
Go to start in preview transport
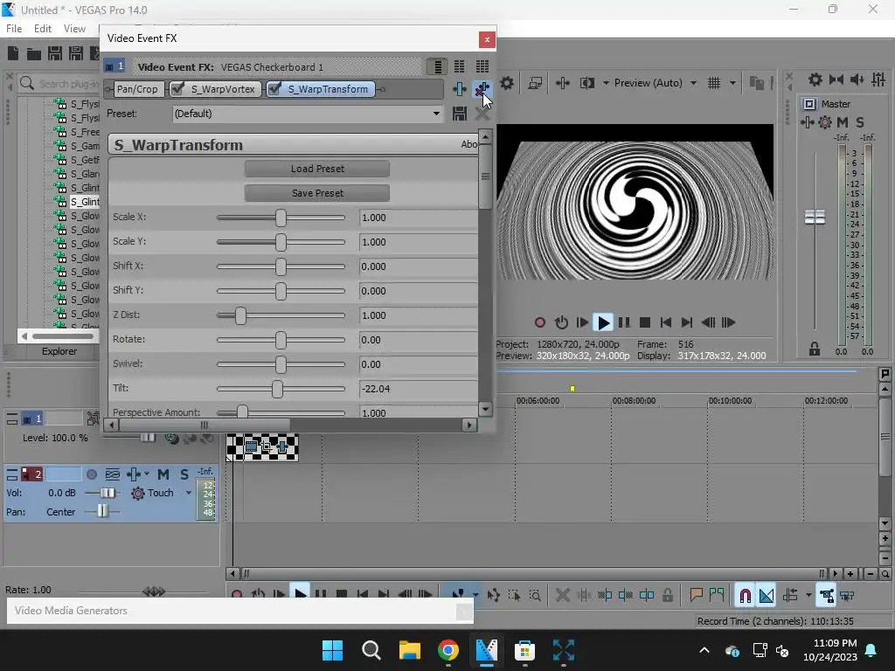(x=665, y=323)
